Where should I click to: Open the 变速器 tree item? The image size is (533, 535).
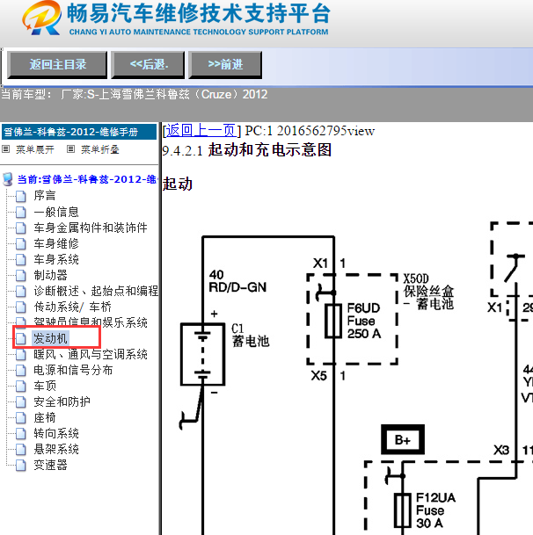50,465
